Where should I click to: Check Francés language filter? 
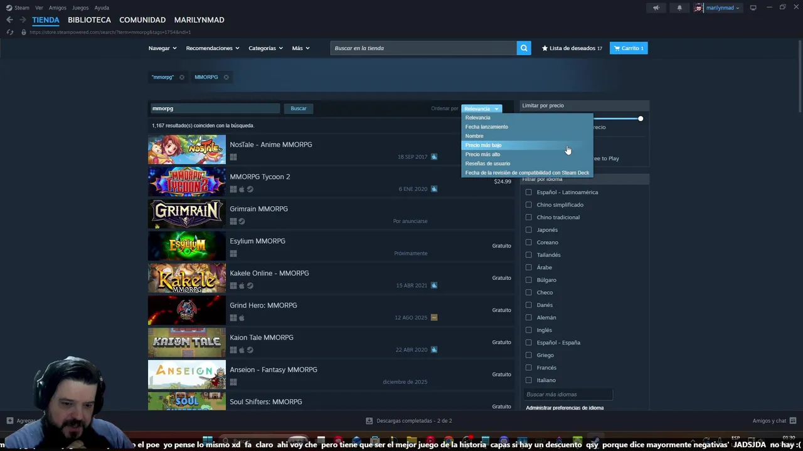(x=528, y=368)
